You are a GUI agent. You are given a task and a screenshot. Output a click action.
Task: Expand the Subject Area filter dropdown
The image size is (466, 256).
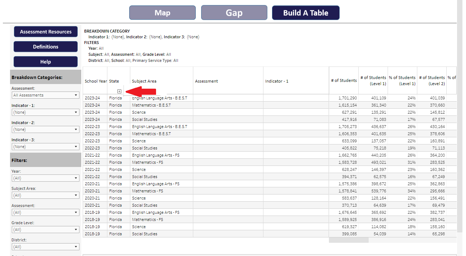[x=45, y=195]
